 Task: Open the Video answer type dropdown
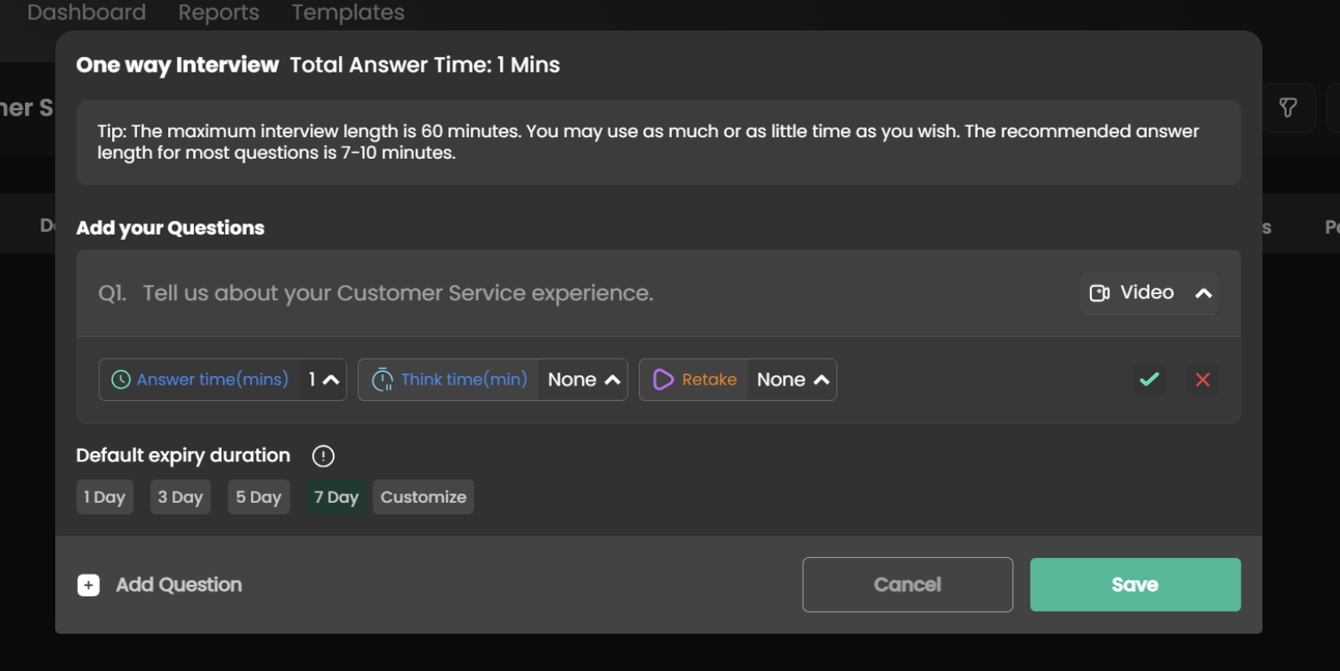tap(1149, 293)
